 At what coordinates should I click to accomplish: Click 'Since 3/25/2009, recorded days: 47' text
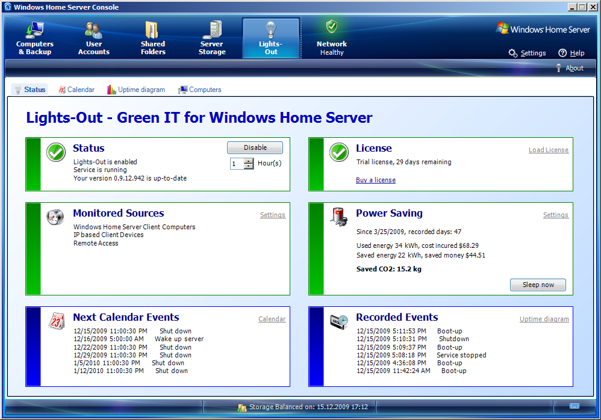[x=409, y=232]
